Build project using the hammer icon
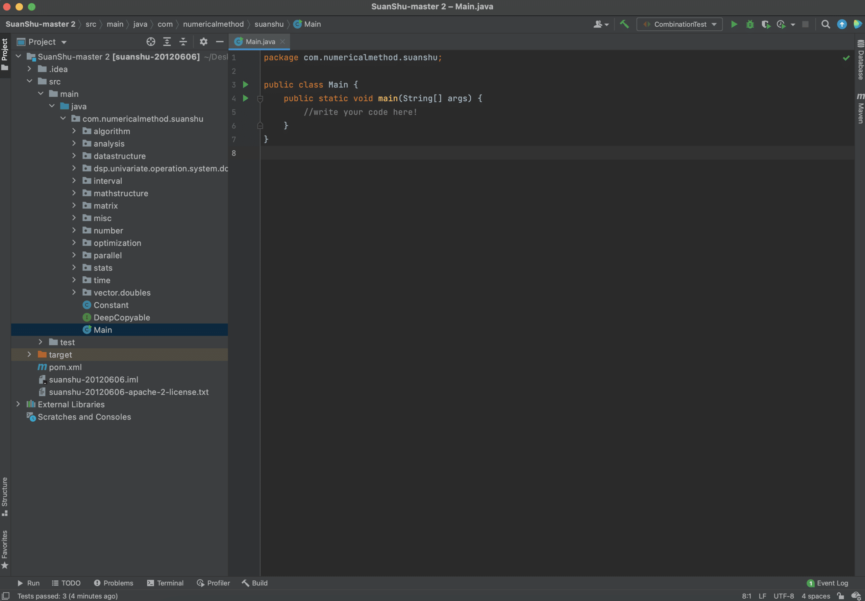The height and width of the screenshot is (601, 865). [x=624, y=24]
